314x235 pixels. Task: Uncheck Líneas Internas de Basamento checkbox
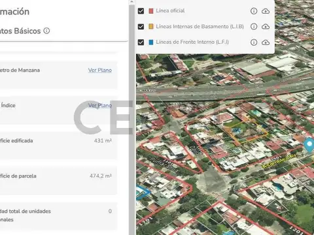click(x=141, y=27)
